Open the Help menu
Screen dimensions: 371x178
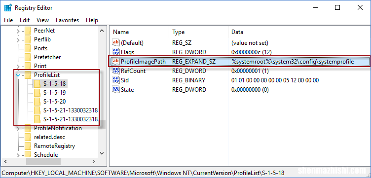(x=92, y=20)
